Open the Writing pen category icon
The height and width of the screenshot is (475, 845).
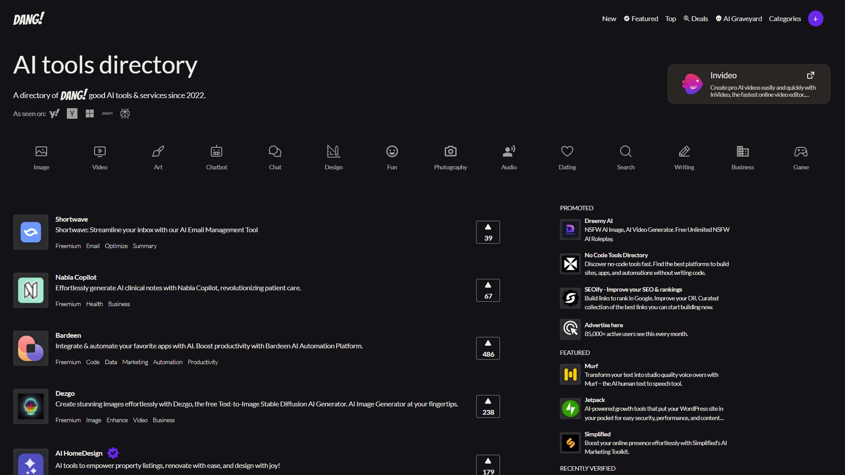click(684, 152)
